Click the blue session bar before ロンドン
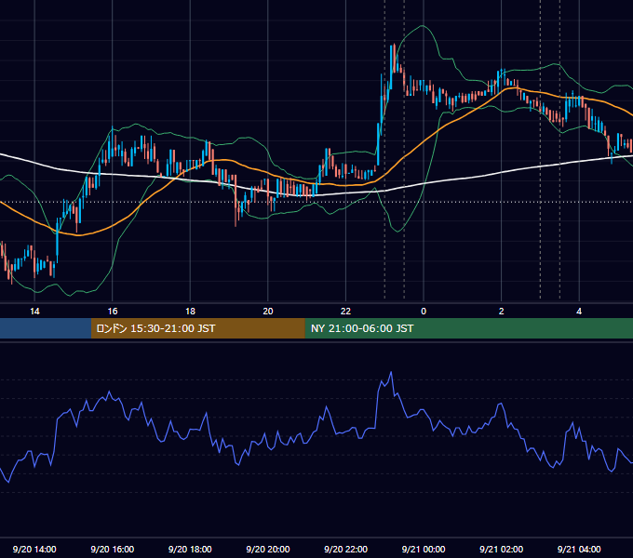Viewport: 633px width, 558px height. click(46, 328)
